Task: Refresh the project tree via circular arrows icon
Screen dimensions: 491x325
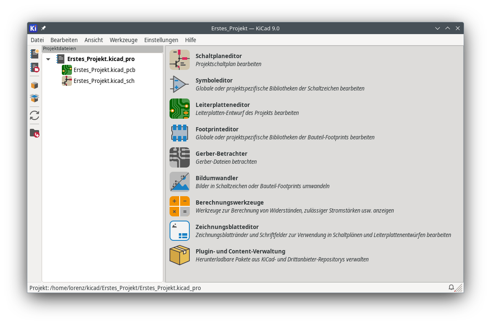Action: [34, 115]
